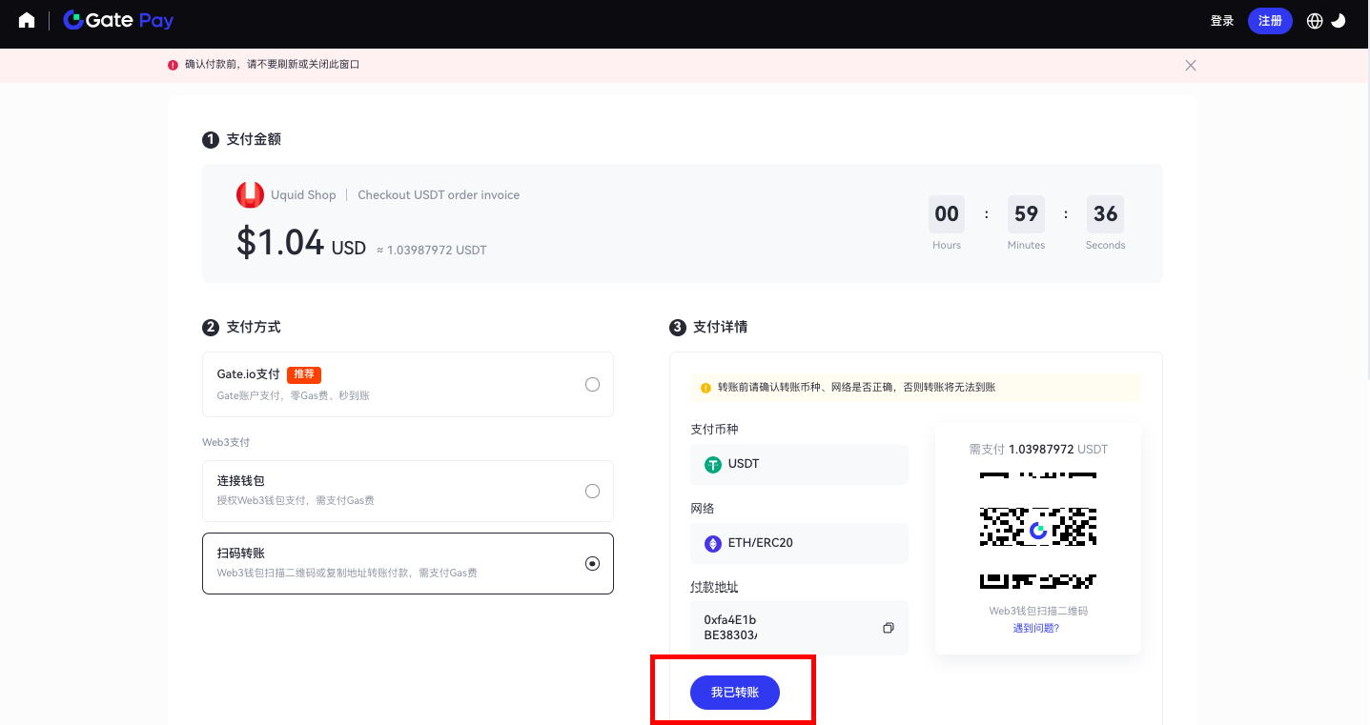Click the USDT Tether coin icon
The image size is (1370, 725).
tap(712, 464)
